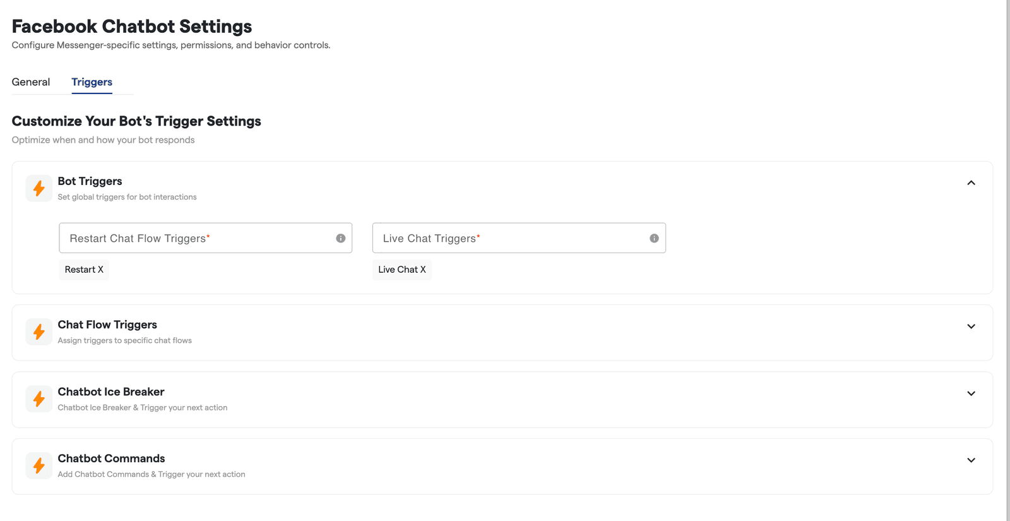Screen dimensions: 1010x521
Task: Focus the Restart Chat Flow Triggers field
Action: click(206, 238)
